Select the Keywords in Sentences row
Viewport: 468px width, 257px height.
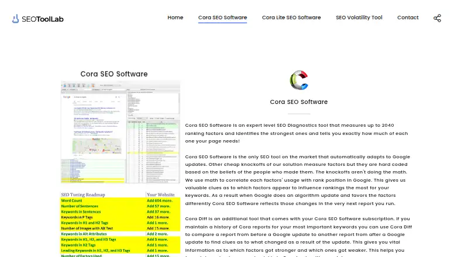[121, 211]
